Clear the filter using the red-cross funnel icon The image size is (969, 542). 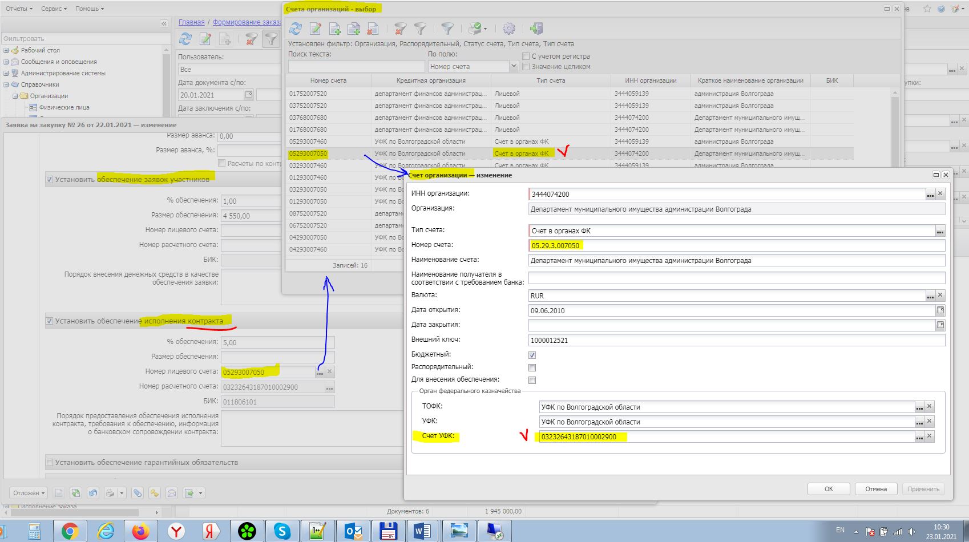point(401,29)
